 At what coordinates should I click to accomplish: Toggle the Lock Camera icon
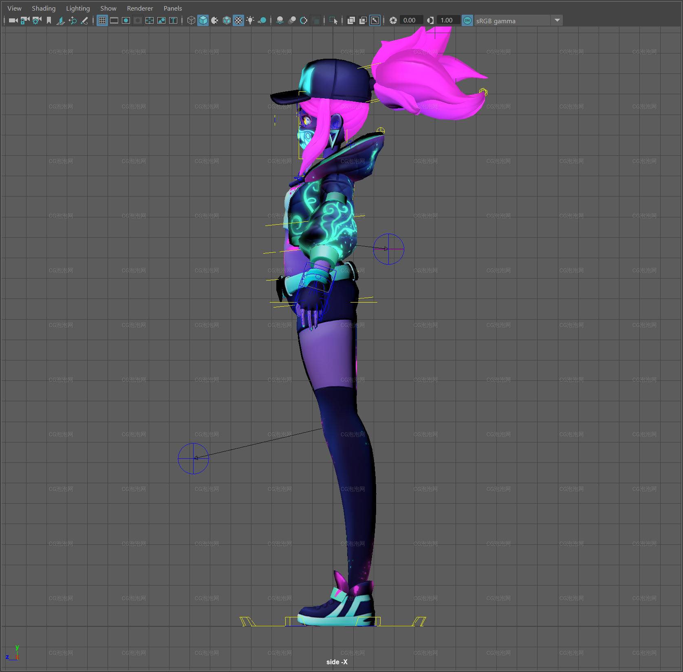pos(25,20)
